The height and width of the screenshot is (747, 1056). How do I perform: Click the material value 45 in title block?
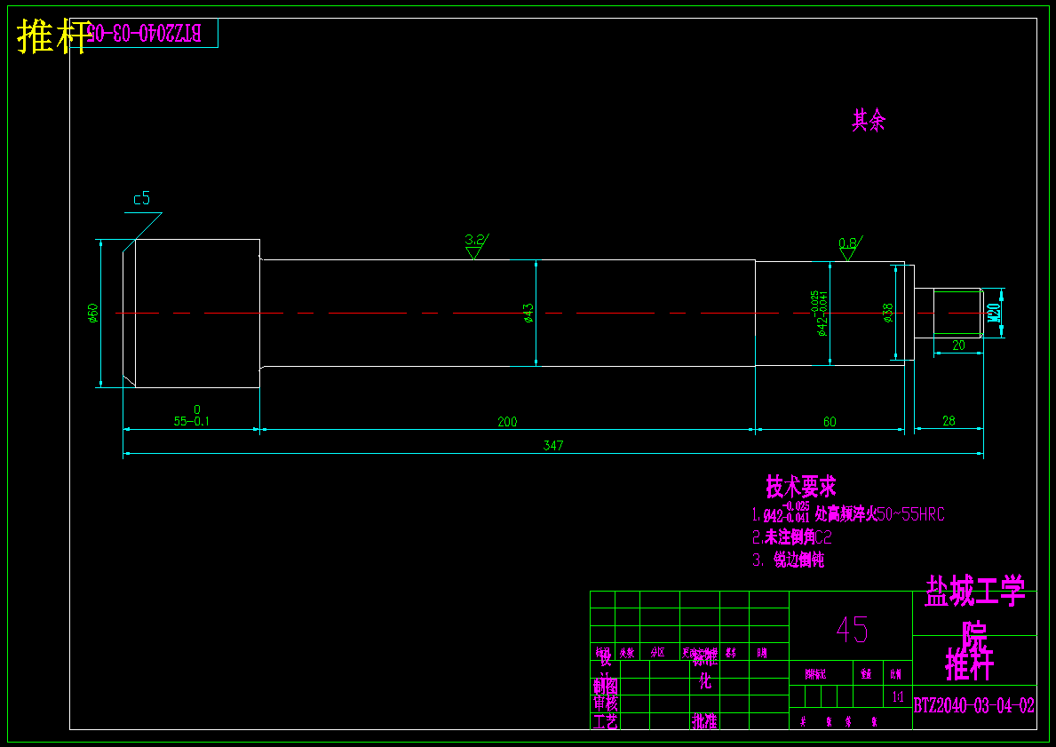point(852,630)
